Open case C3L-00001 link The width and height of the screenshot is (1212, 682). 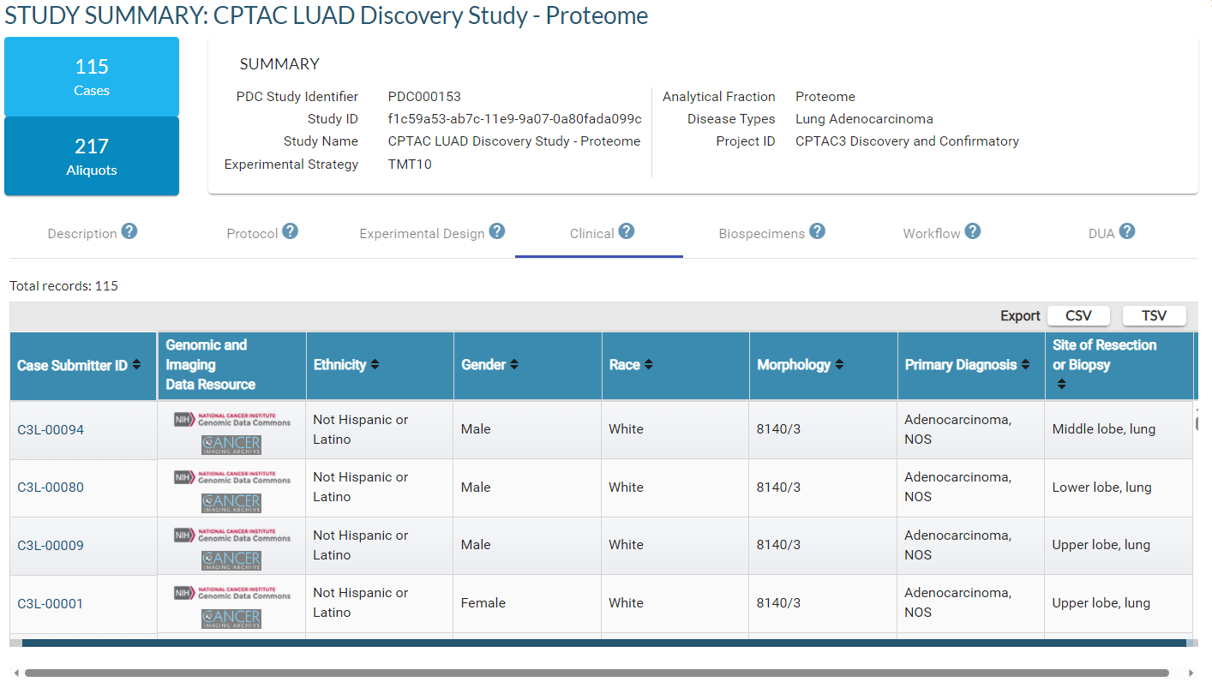click(x=51, y=603)
